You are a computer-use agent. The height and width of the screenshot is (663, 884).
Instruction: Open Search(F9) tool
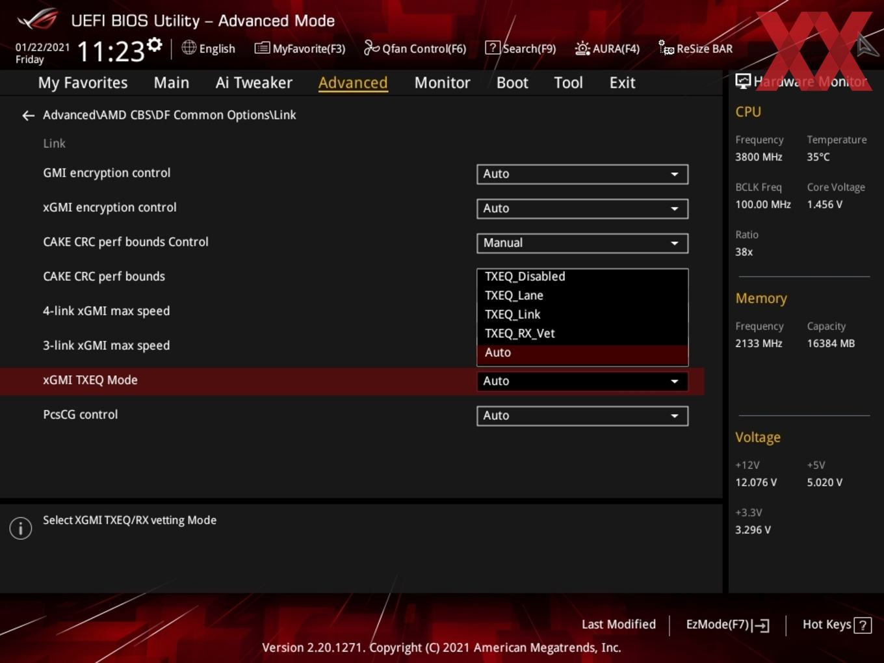[521, 49]
